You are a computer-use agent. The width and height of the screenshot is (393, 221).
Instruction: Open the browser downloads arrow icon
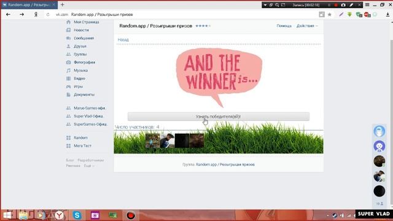[x=387, y=15]
